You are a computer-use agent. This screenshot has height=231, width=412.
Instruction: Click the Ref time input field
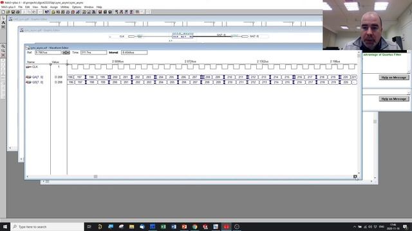(48, 53)
